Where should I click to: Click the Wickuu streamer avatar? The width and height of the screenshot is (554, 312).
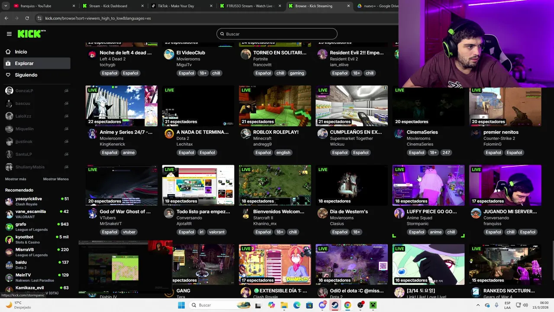point(322,133)
